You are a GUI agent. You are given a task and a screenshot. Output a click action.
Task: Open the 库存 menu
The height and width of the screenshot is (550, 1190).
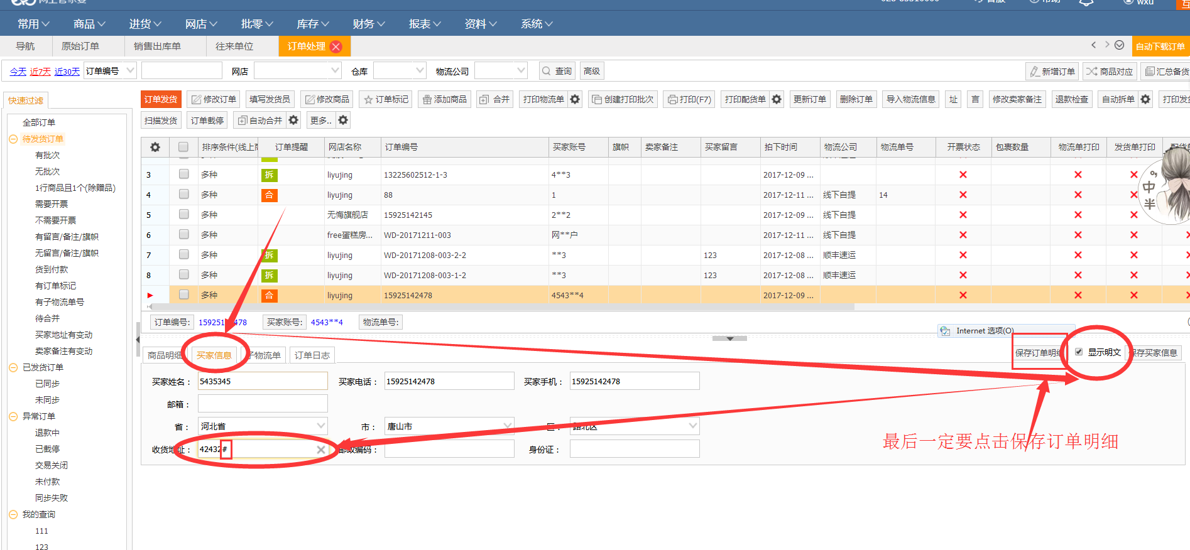313,24
